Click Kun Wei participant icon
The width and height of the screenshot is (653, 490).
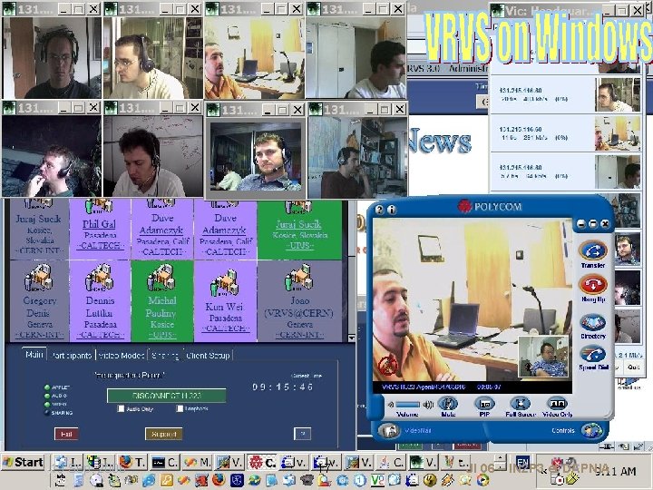225,282
